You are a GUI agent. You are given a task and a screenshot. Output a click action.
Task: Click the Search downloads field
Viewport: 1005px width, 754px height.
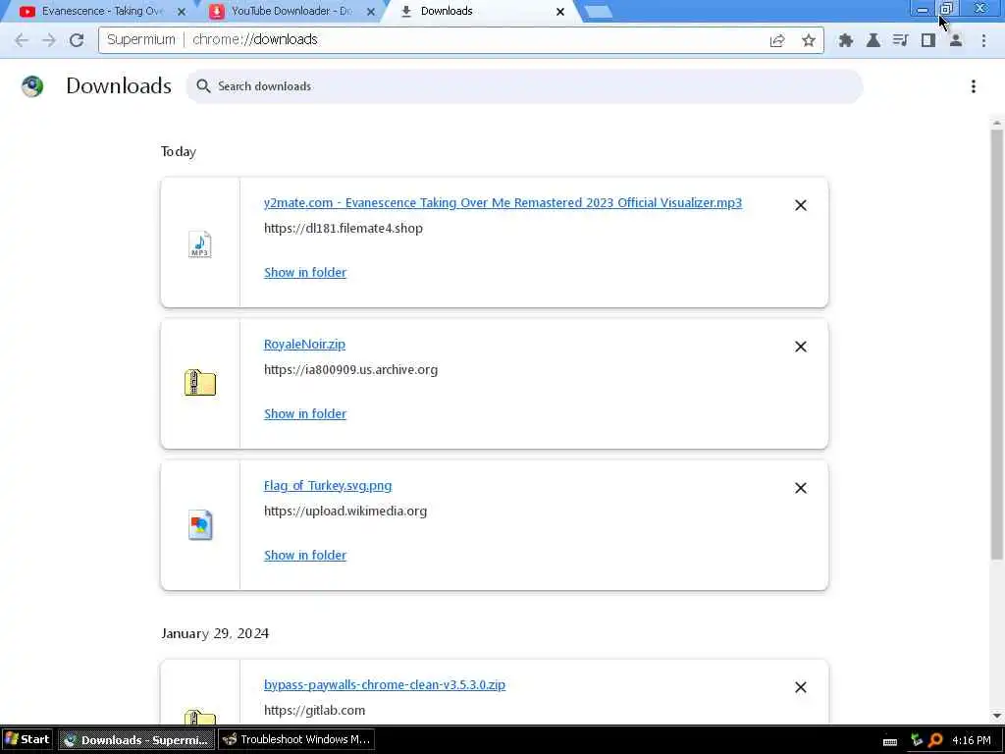(x=524, y=86)
